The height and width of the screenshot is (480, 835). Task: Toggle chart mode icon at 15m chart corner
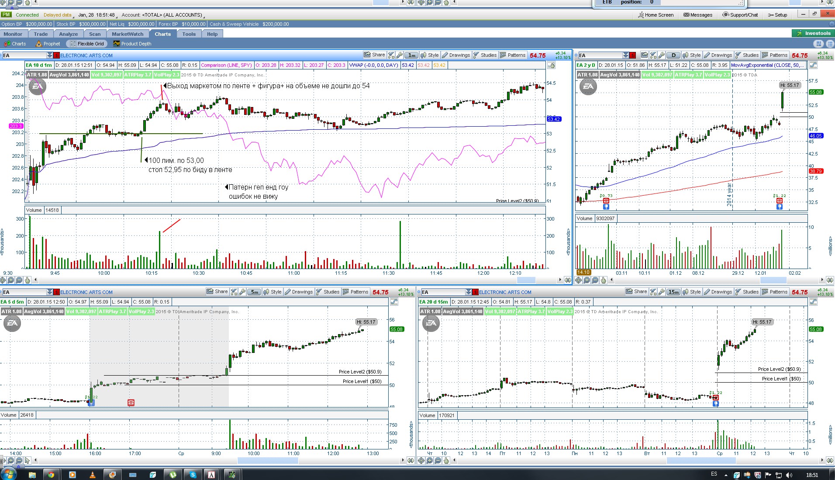tap(813, 302)
